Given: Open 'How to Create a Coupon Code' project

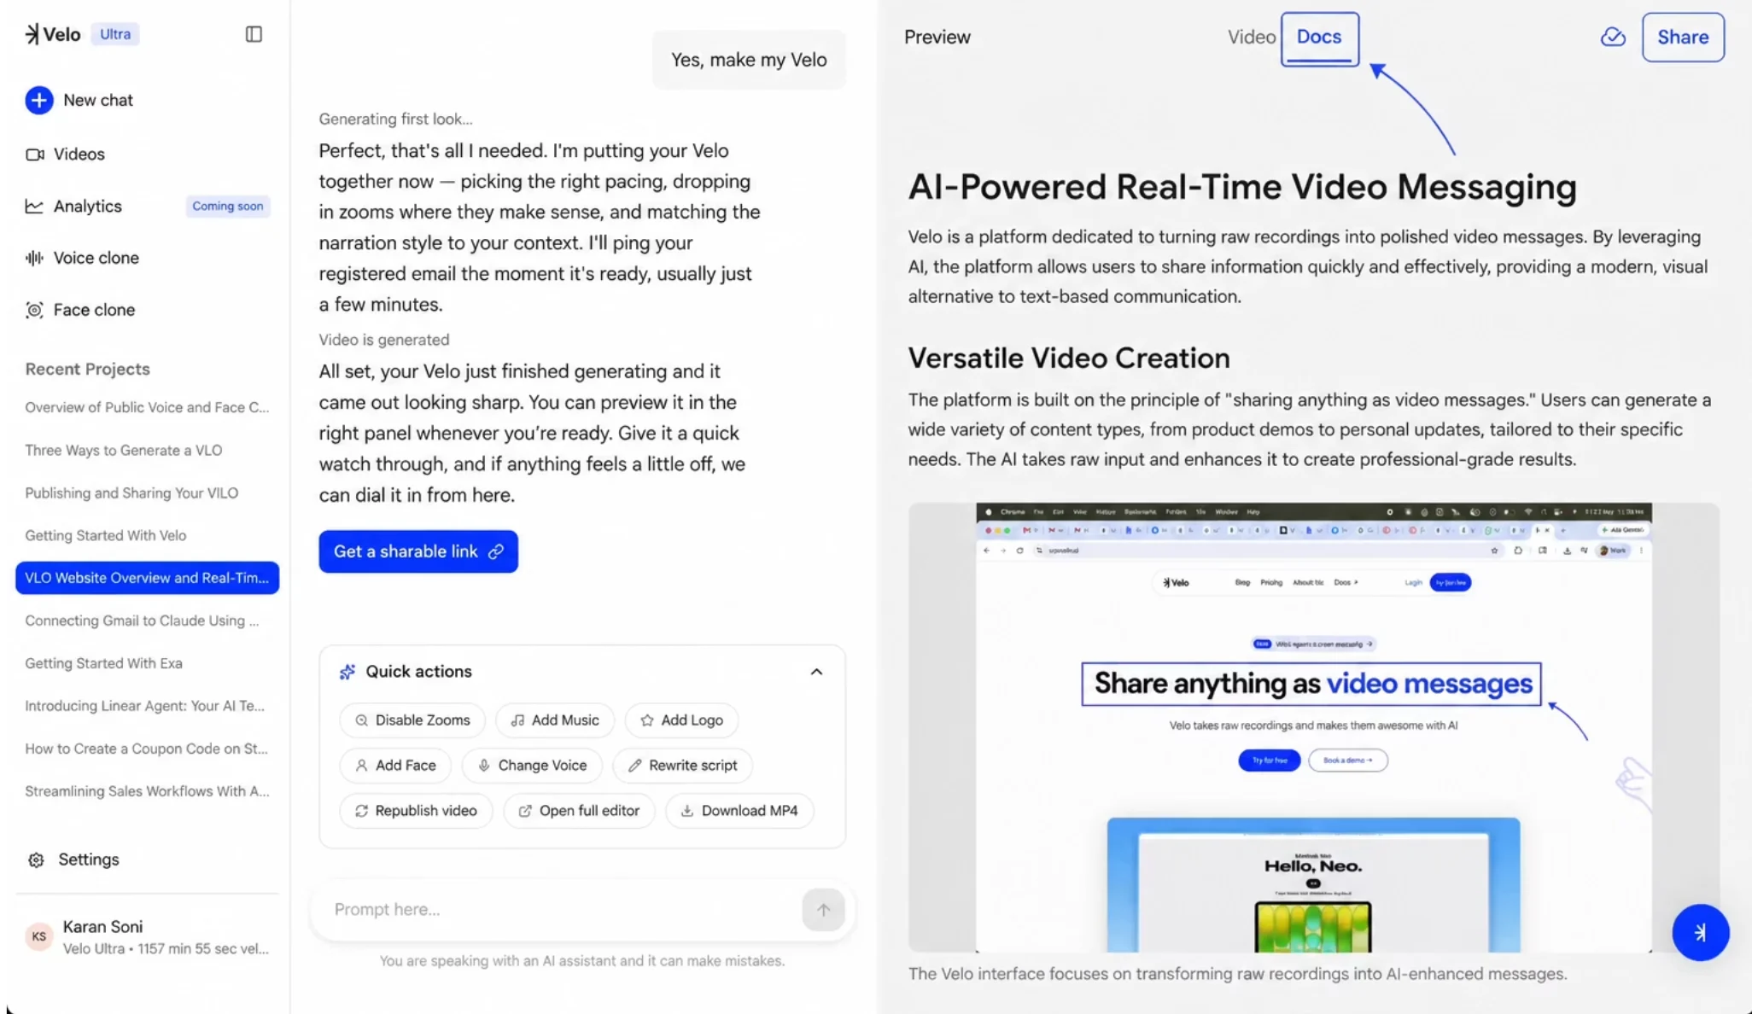Looking at the screenshot, I should coord(146,749).
